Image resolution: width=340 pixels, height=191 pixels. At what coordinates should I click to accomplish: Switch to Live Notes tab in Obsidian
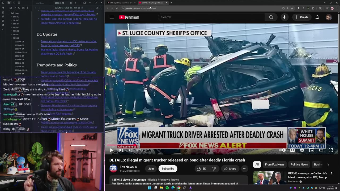click(x=40, y=3)
